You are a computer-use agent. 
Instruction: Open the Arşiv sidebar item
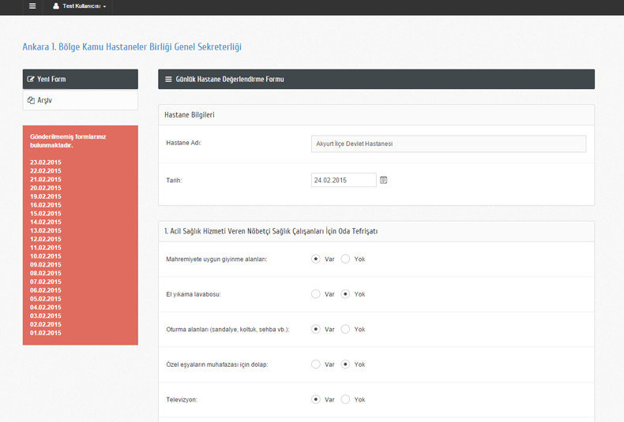[x=45, y=100]
